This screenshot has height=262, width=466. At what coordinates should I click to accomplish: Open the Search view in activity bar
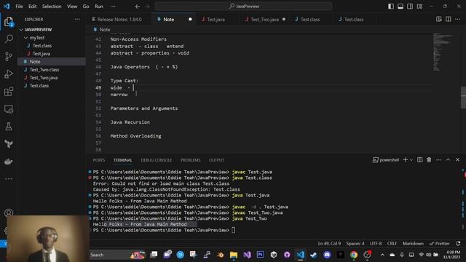[9, 39]
